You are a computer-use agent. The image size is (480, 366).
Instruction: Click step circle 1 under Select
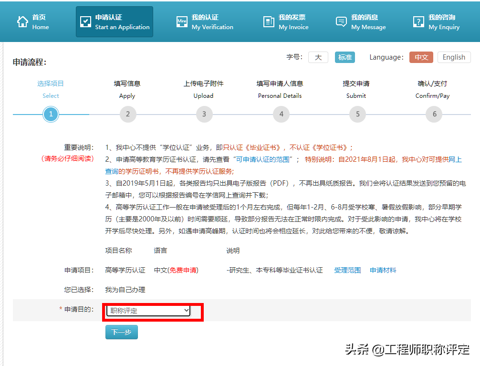(x=51, y=114)
